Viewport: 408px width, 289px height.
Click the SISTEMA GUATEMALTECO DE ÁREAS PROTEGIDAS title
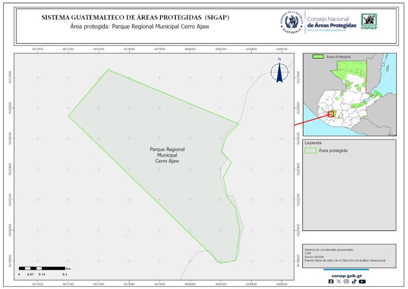point(135,18)
